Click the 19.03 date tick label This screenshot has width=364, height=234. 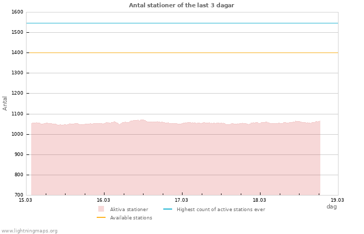pyautogui.click(x=337, y=200)
